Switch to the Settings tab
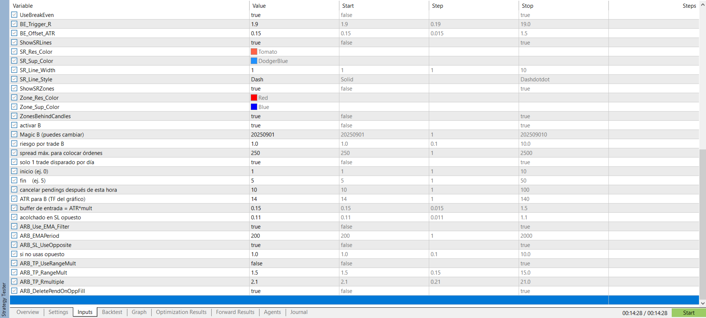Image resolution: width=706 pixels, height=318 pixels. coord(58,312)
